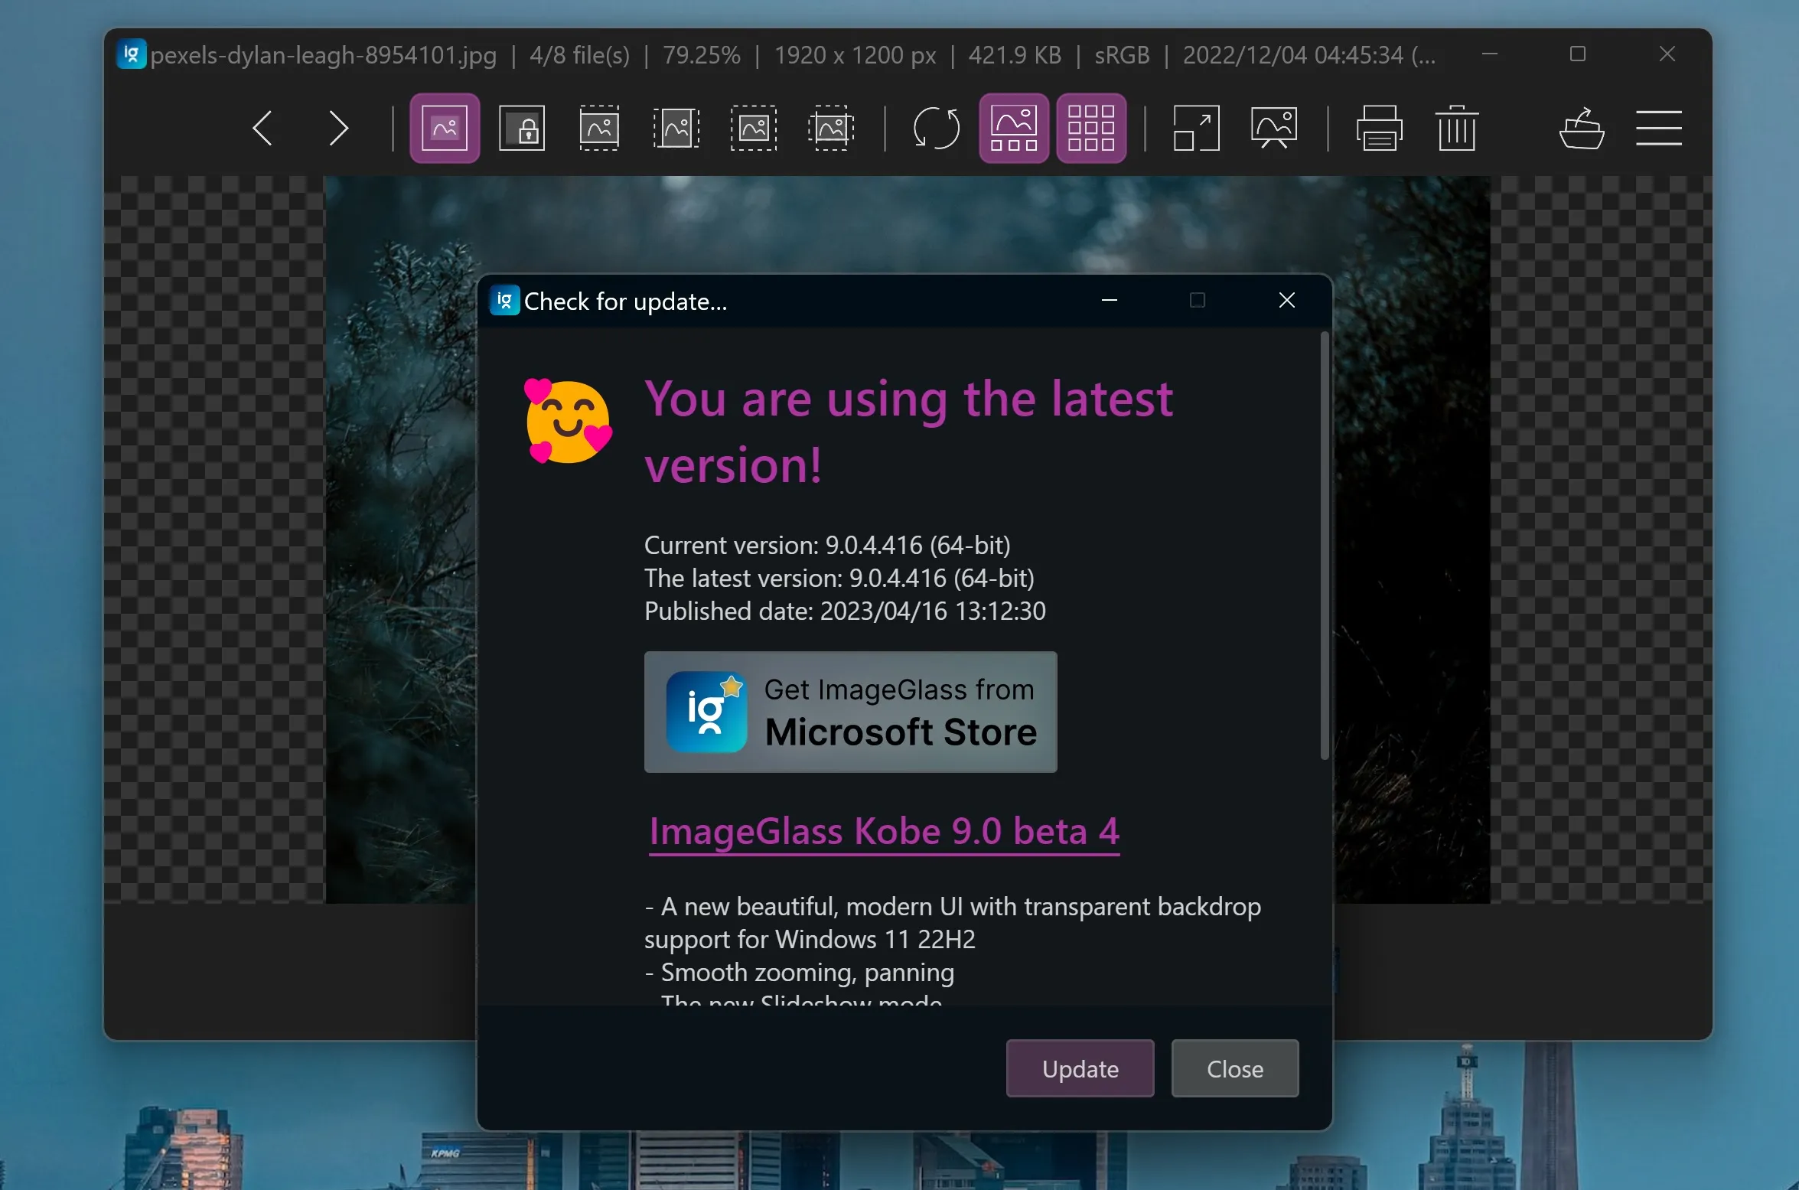Select Scale to Fit zoom mode
This screenshot has height=1190, width=1799.
(754, 128)
